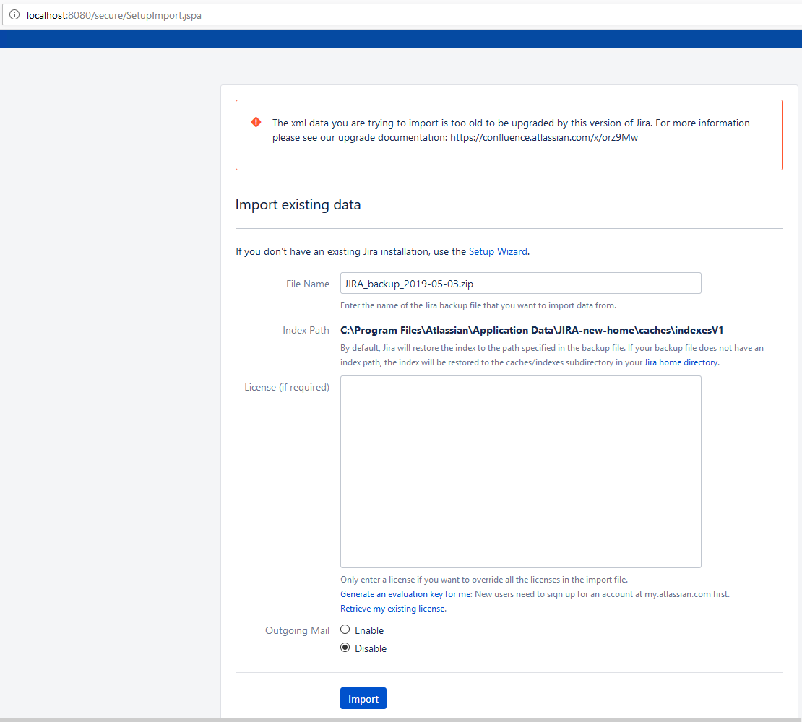Click the red error icon in warning box
The image size is (802, 722).
[256, 122]
